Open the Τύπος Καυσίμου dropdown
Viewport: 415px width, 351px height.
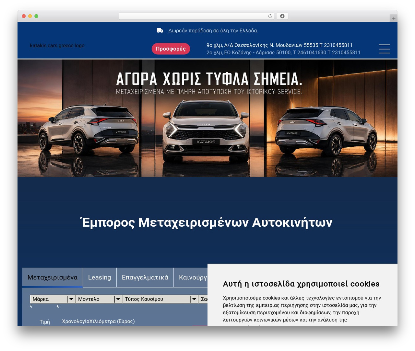click(160, 299)
